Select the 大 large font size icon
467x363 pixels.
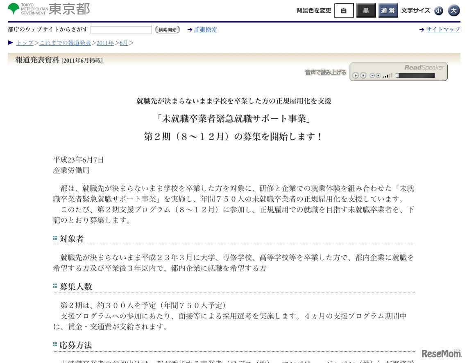[454, 11]
